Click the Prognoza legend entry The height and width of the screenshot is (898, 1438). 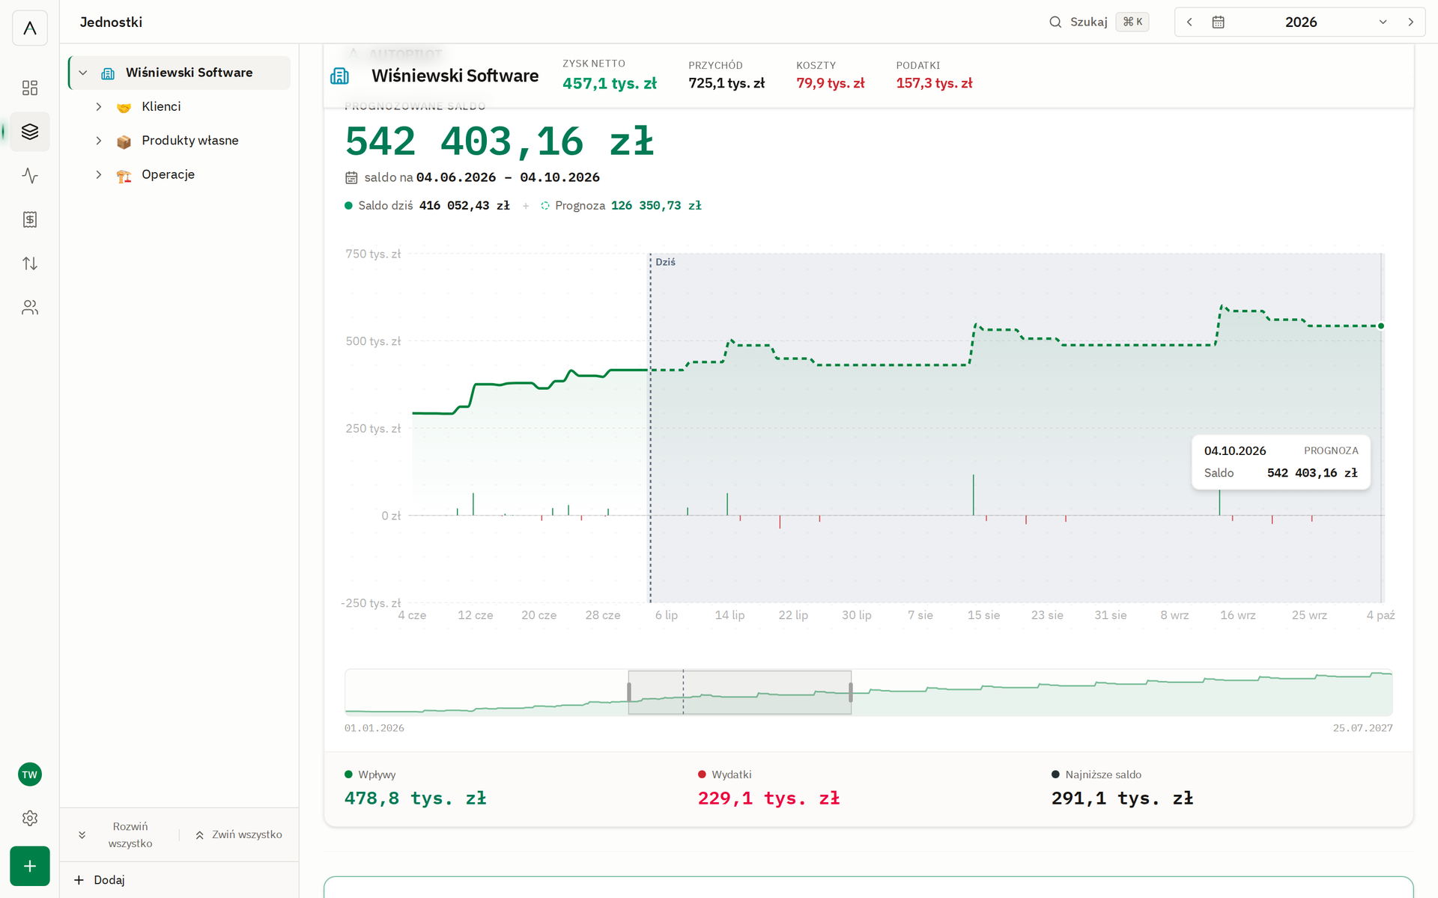pos(621,206)
